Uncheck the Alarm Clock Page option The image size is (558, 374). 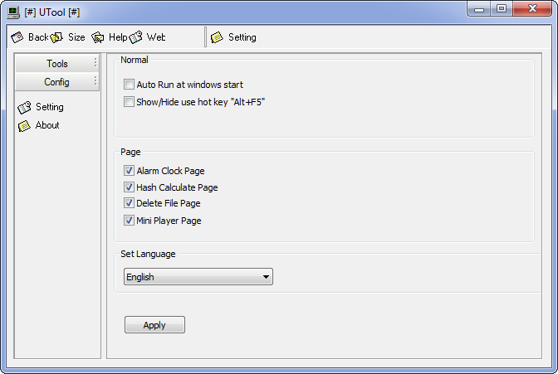point(129,171)
